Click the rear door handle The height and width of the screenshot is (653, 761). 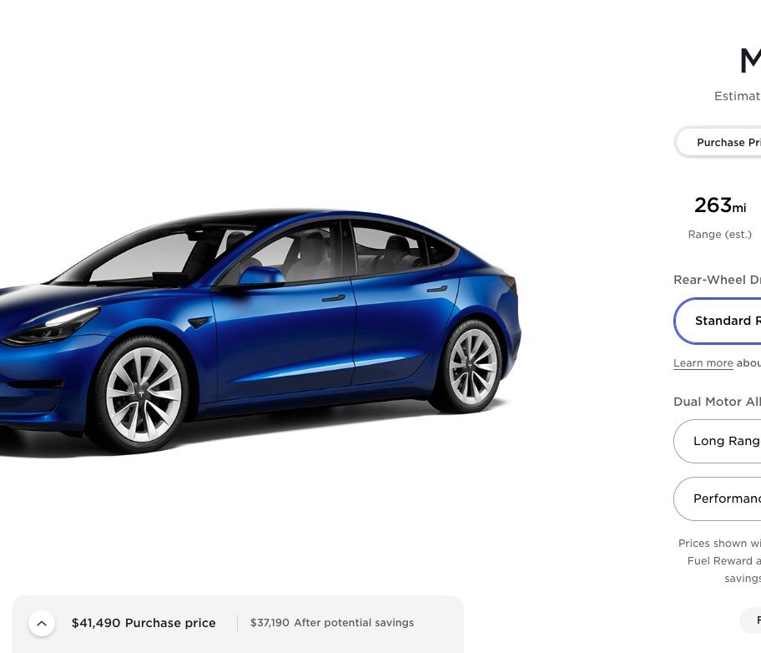[436, 289]
